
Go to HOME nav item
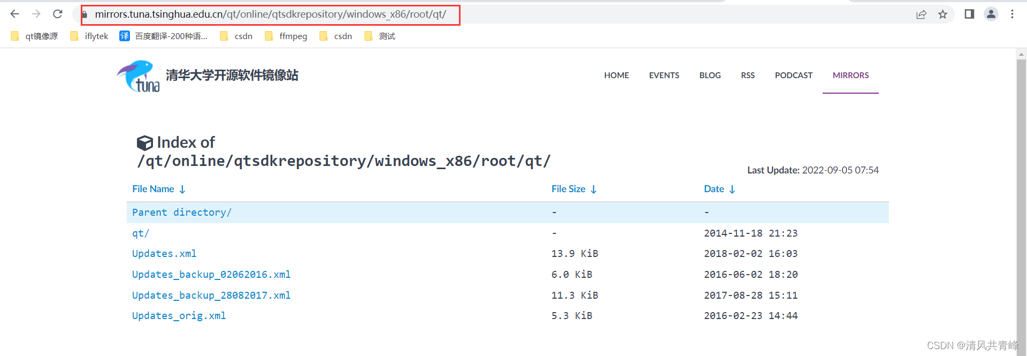point(617,75)
